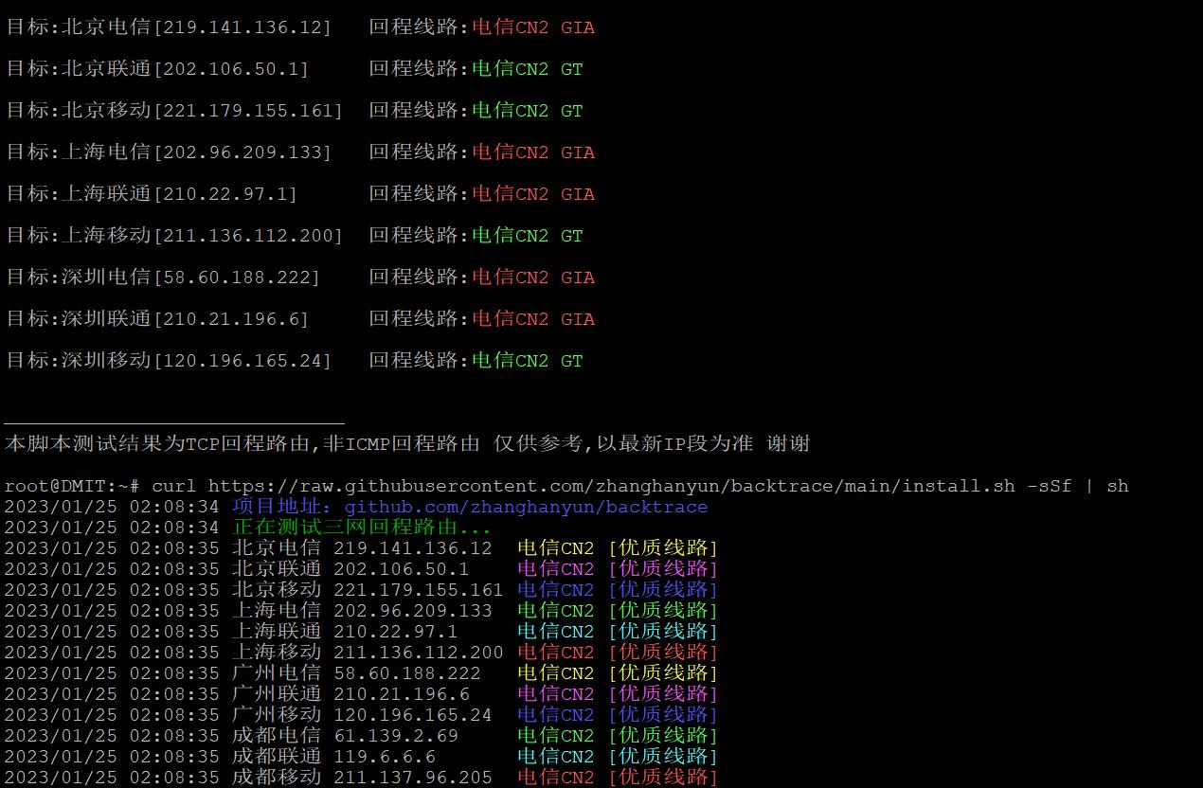Click 广州电信 58.60.188.222 output row

(361, 673)
